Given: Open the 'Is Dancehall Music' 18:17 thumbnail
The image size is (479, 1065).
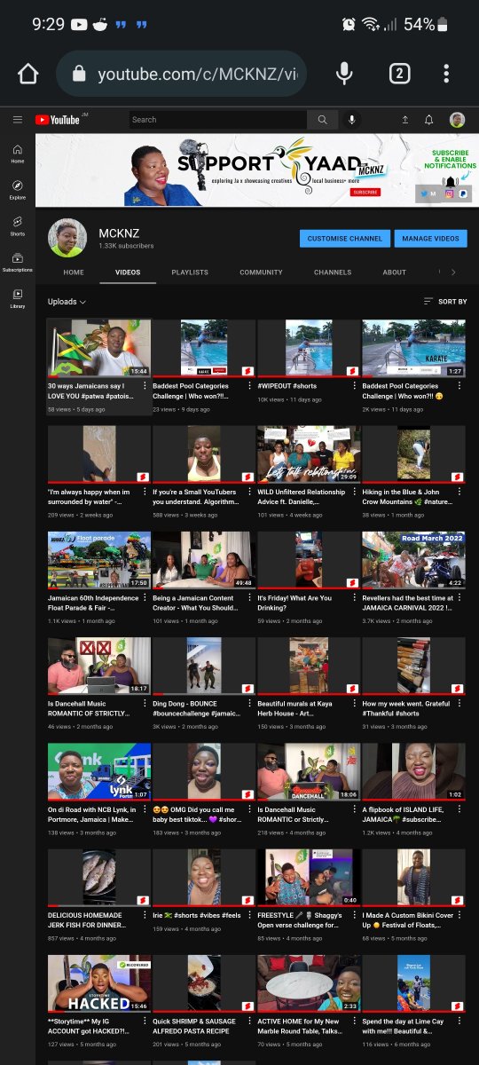Looking at the screenshot, I should point(99,666).
